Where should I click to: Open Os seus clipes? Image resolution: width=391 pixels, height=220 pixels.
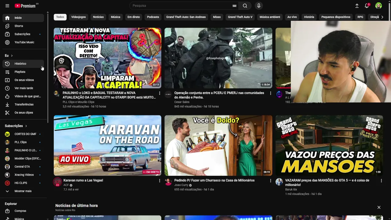23,112
